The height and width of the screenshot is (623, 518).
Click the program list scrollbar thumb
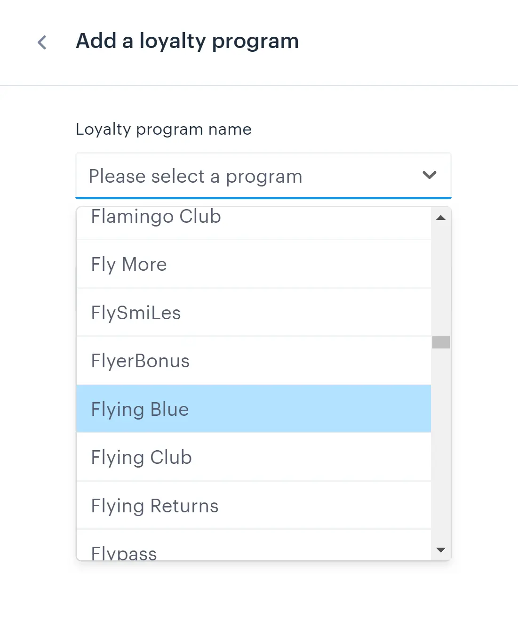pyautogui.click(x=441, y=342)
